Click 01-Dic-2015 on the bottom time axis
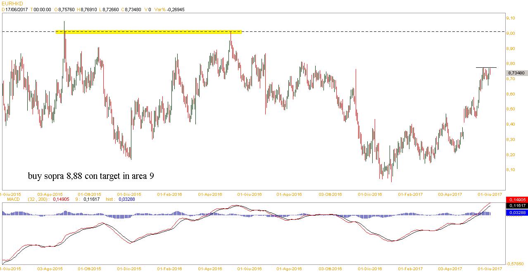 click(129, 269)
